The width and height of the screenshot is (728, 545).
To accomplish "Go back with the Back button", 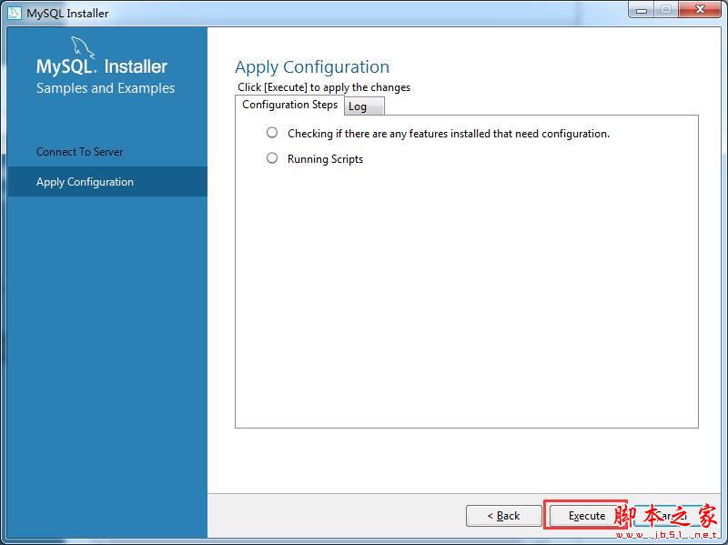I will tap(504, 516).
